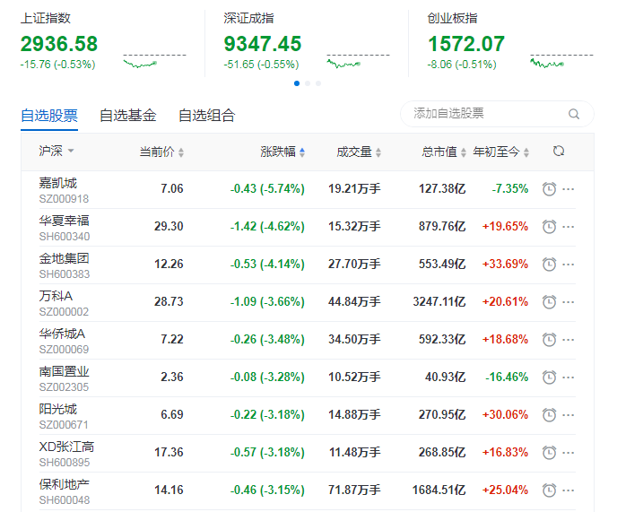This screenshot has width=617, height=512.
Task: Set price alert for 嘉凯城
Action: 549,189
